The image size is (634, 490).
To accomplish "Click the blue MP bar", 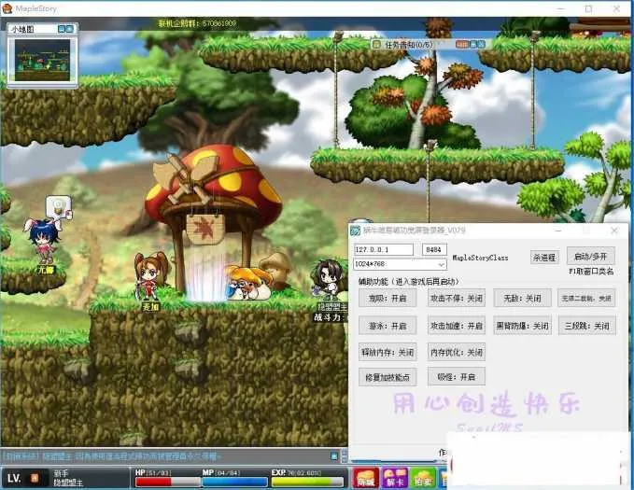I will (x=235, y=482).
